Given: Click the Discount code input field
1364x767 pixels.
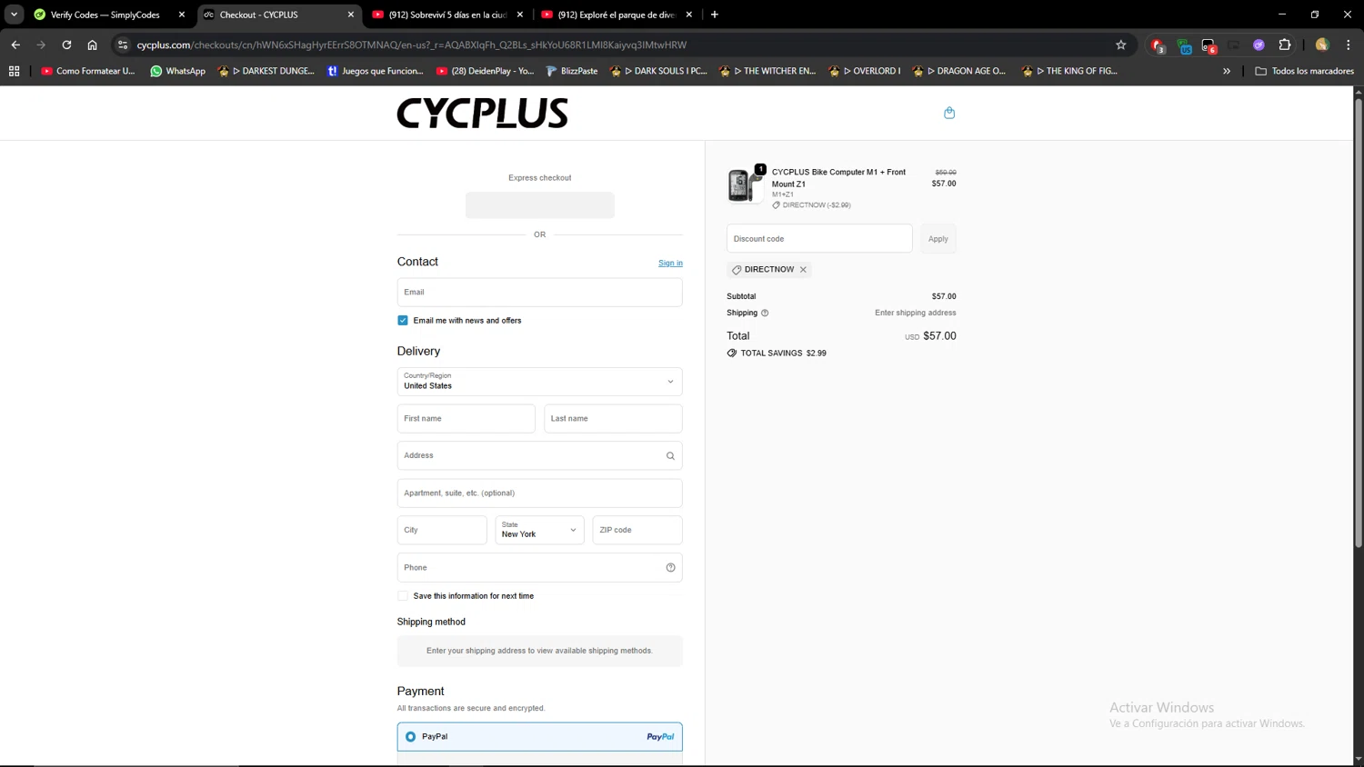Looking at the screenshot, I should coord(819,239).
